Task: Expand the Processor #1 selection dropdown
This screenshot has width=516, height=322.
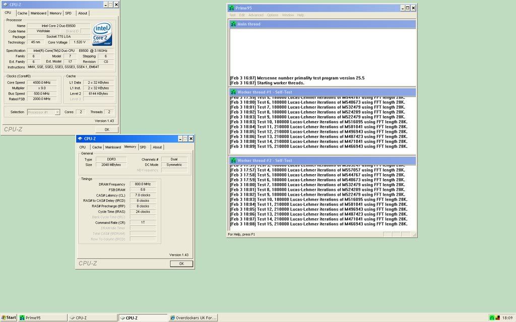Action: click(x=44, y=112)
